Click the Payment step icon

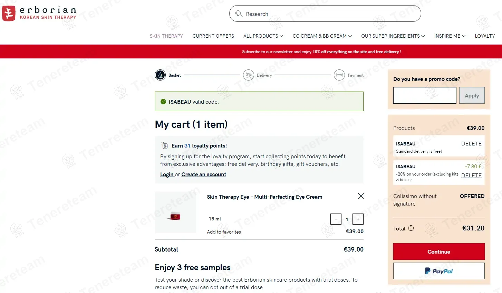click(x=339, y=75)
